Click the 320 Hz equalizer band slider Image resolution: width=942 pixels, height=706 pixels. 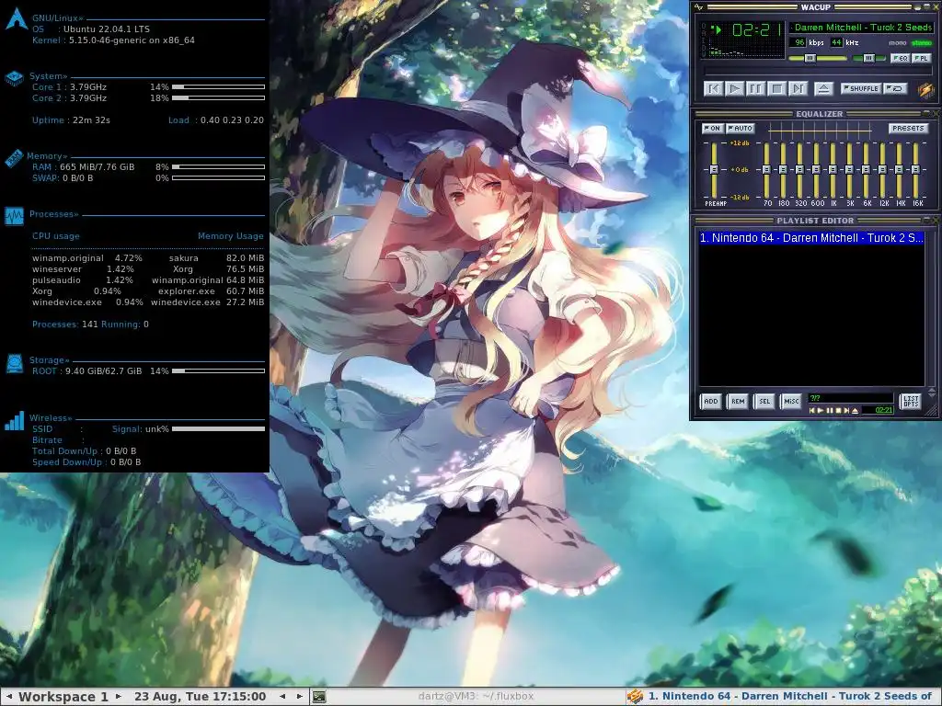(x=799, y=170)
